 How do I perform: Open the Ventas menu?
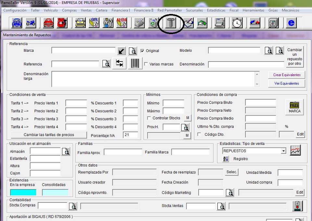pyautogui.click(x=86, y=10)
